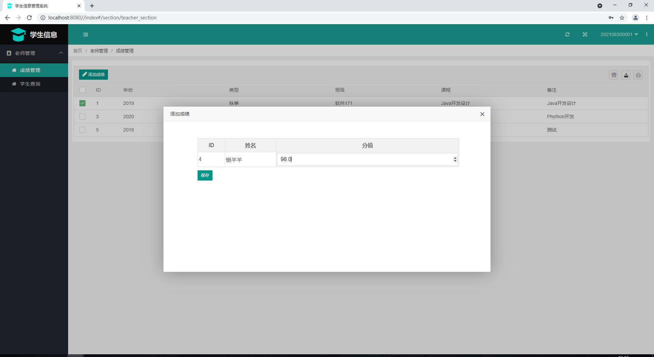Bookmark the page with the star icon
The image size is (654, 357).
coord(622,18)
